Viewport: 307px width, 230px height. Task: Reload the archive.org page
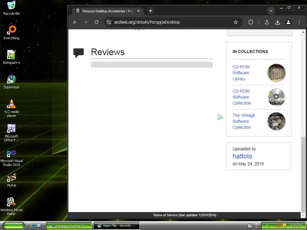click(x=97, y=22)
